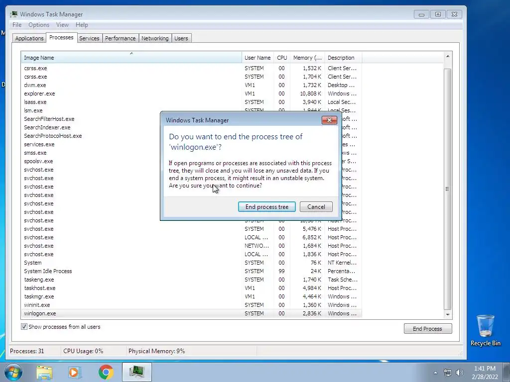Select the taskhost.exe process row
The image size is (510, 382).
191,288
